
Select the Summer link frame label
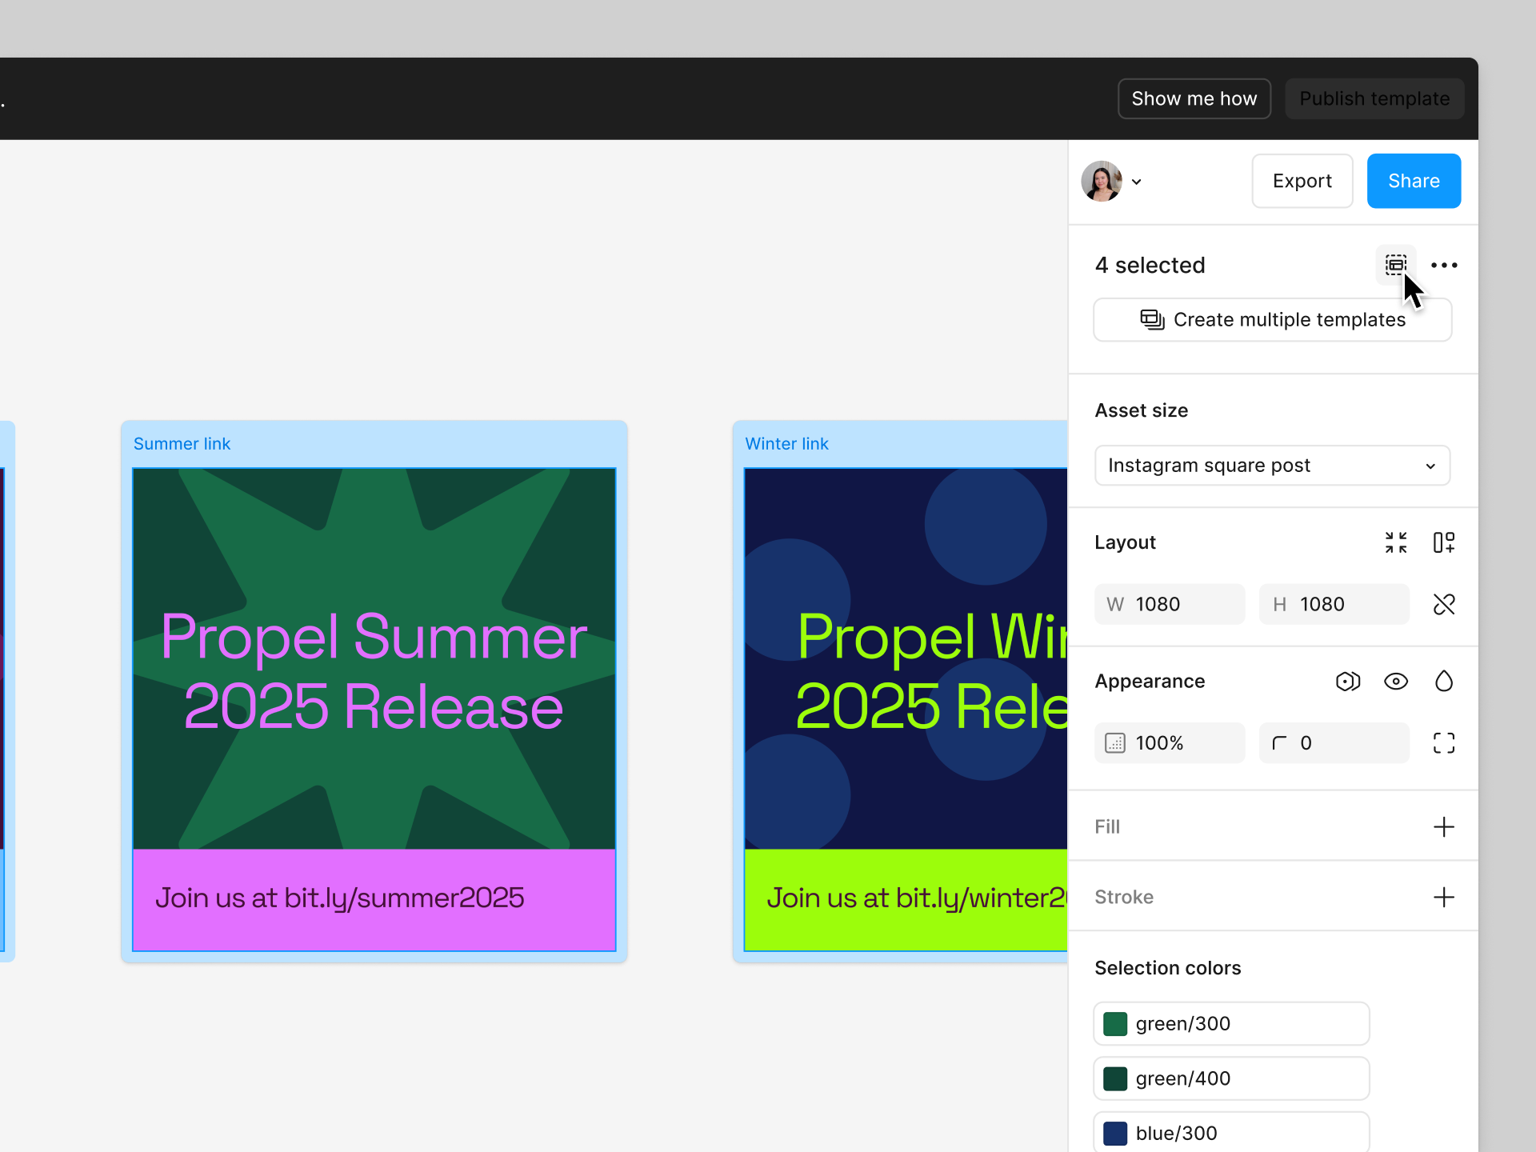coord(182,443)
